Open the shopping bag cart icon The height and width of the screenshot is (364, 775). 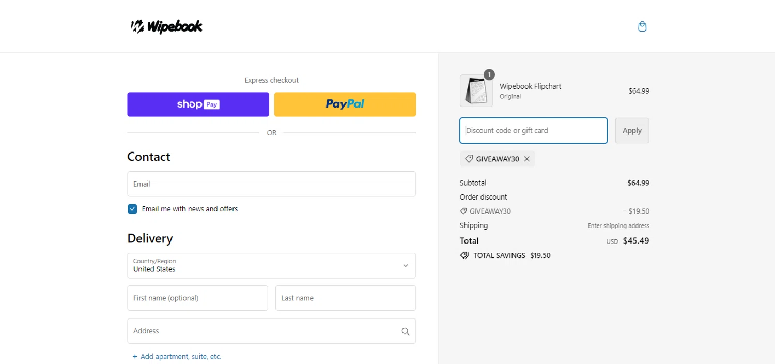click(642, 26)
